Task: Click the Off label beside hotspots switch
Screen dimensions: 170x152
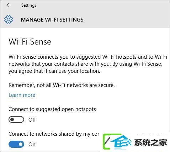Action: (x=32, y=120)
